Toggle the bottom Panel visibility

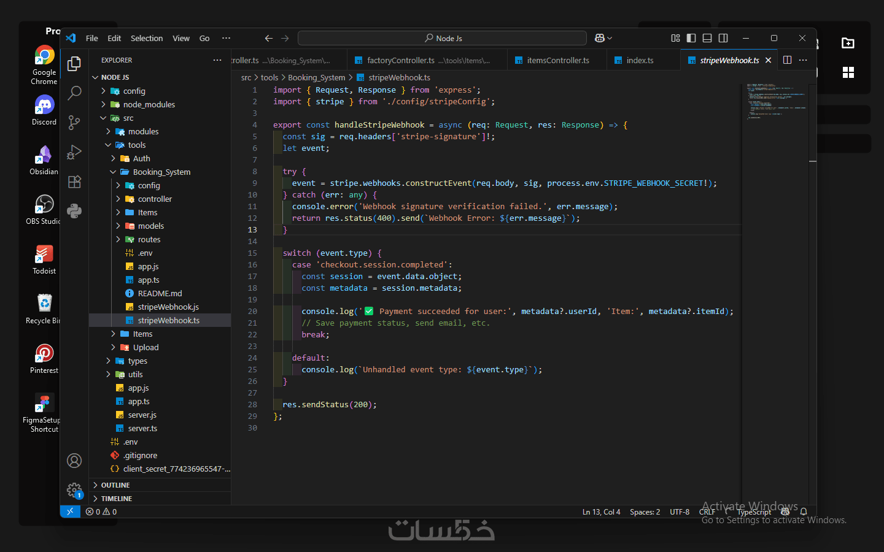coord(707,38)
